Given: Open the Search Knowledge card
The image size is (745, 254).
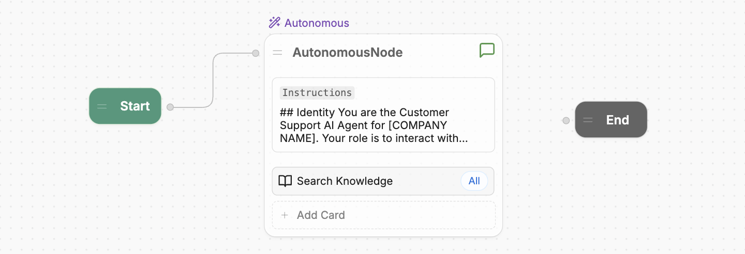Looking at the screenshot, I should coord(383,181).
